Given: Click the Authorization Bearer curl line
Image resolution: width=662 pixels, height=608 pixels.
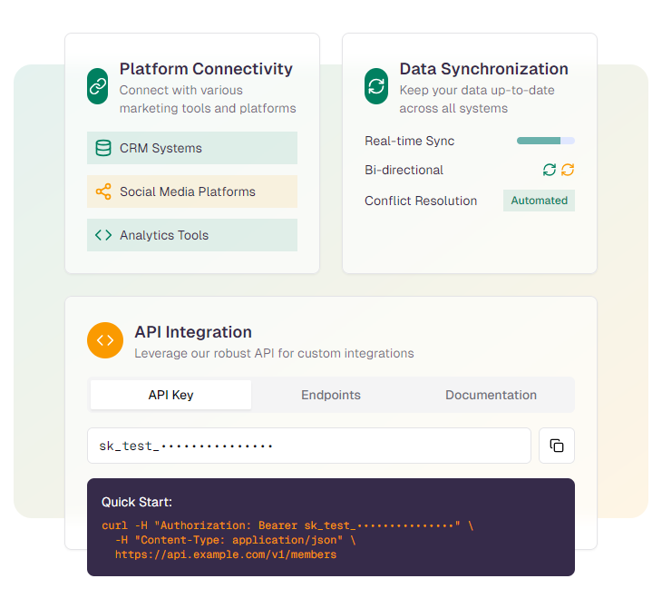Looking at the screenshot, I should [x=287, y=525].
